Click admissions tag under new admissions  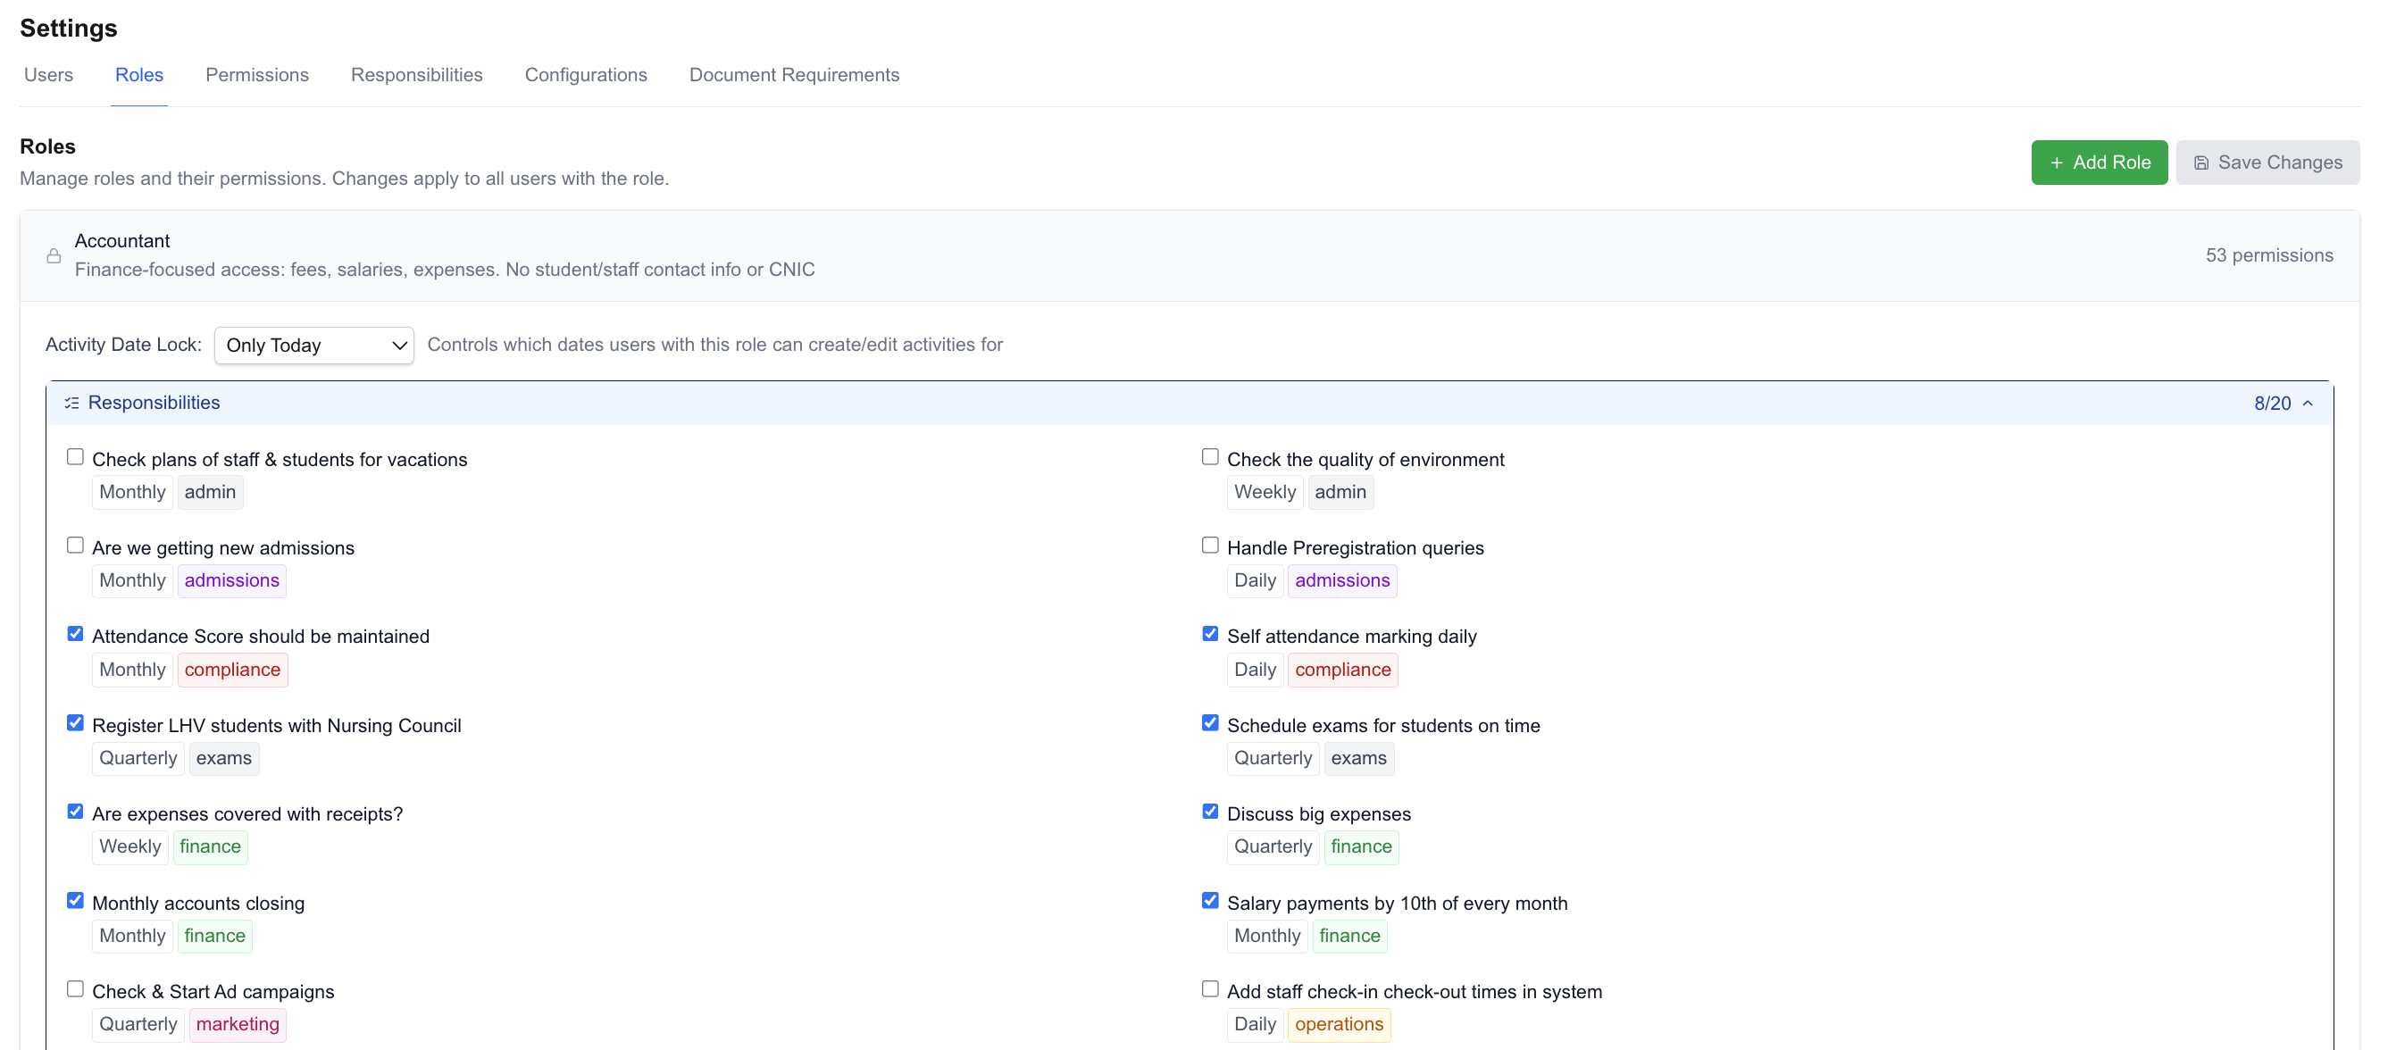[x=232, y=581]
